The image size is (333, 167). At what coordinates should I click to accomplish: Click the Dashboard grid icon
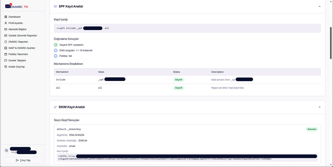[6, 17]
